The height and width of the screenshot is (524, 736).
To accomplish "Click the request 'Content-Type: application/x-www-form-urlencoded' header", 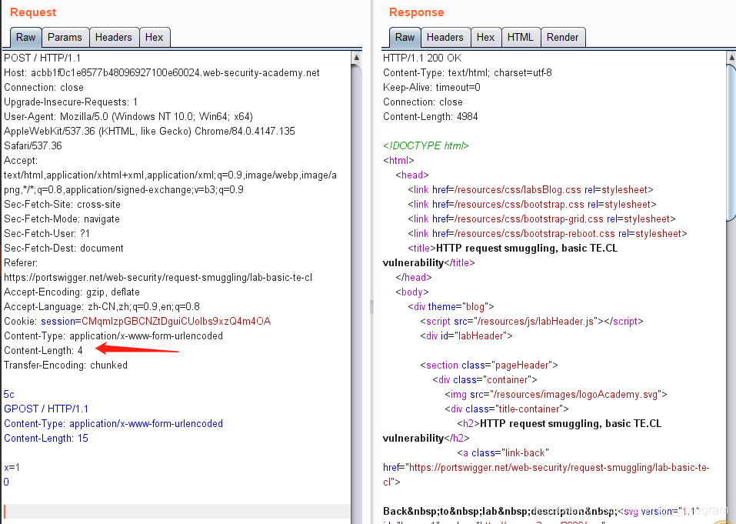I will point(114,335).
